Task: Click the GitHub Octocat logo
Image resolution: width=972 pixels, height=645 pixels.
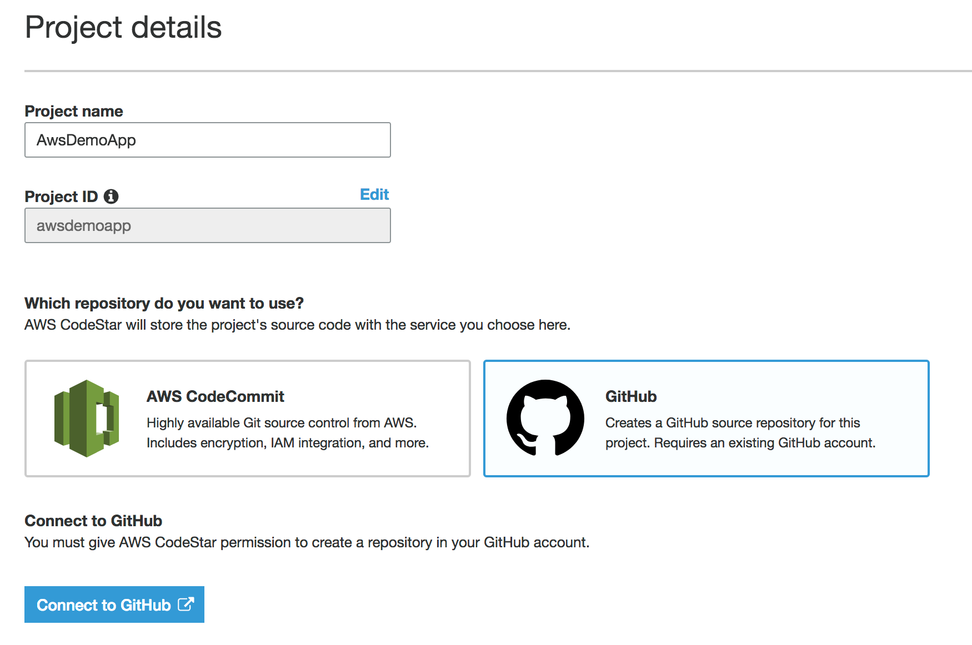Action: (x=545, y=418)
